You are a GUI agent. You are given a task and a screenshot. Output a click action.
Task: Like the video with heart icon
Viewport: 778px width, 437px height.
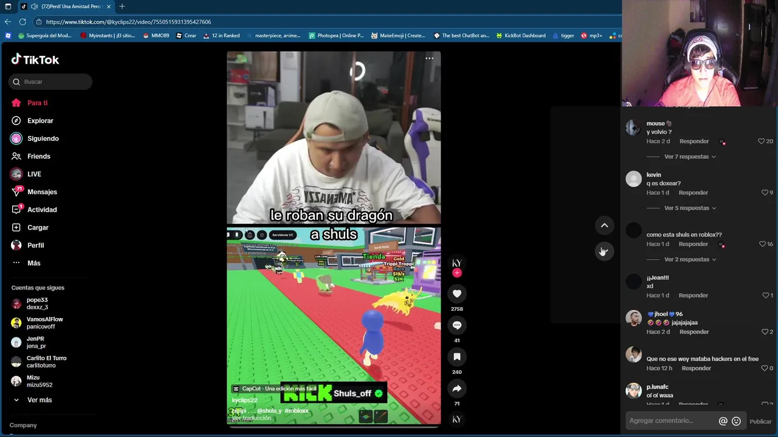click(x=457, y=294)
